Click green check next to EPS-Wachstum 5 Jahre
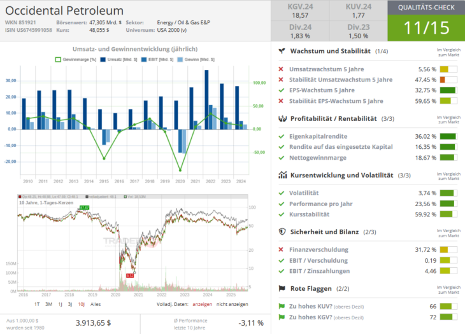 coord(282,90)
